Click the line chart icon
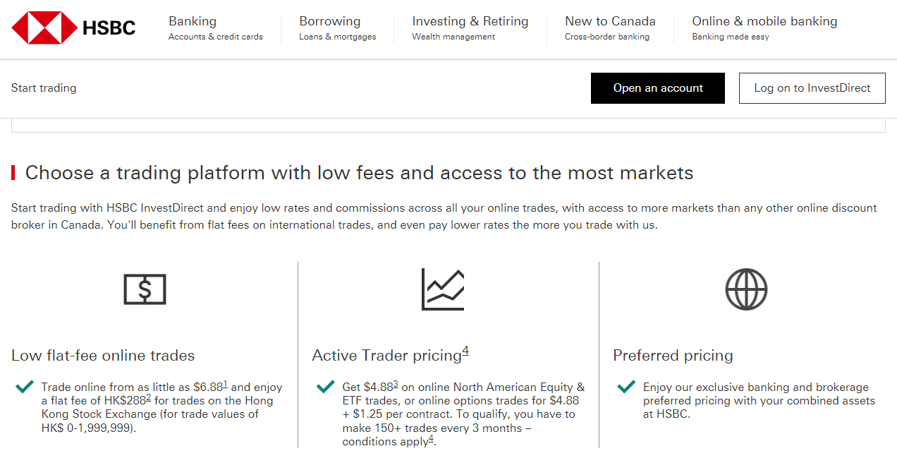This screenshot has height=463, width=897. coord(443,289)
